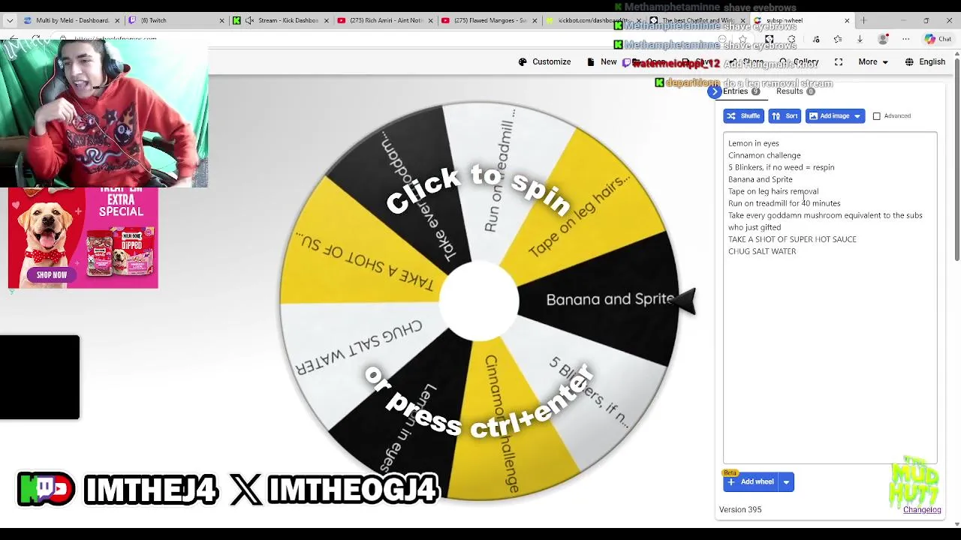The image size is (961, 540).
Task: Click the 'CHUG SALT WATER' entry line
Action: 762,251
